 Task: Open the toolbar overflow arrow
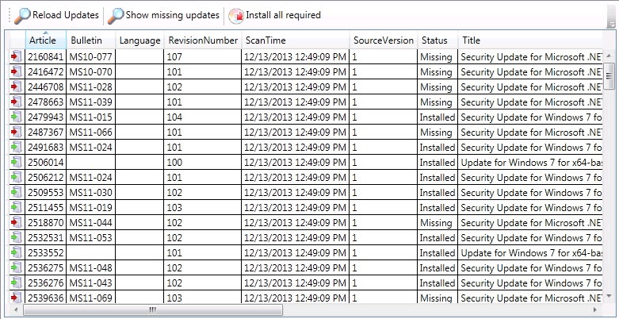pos(611,25)
